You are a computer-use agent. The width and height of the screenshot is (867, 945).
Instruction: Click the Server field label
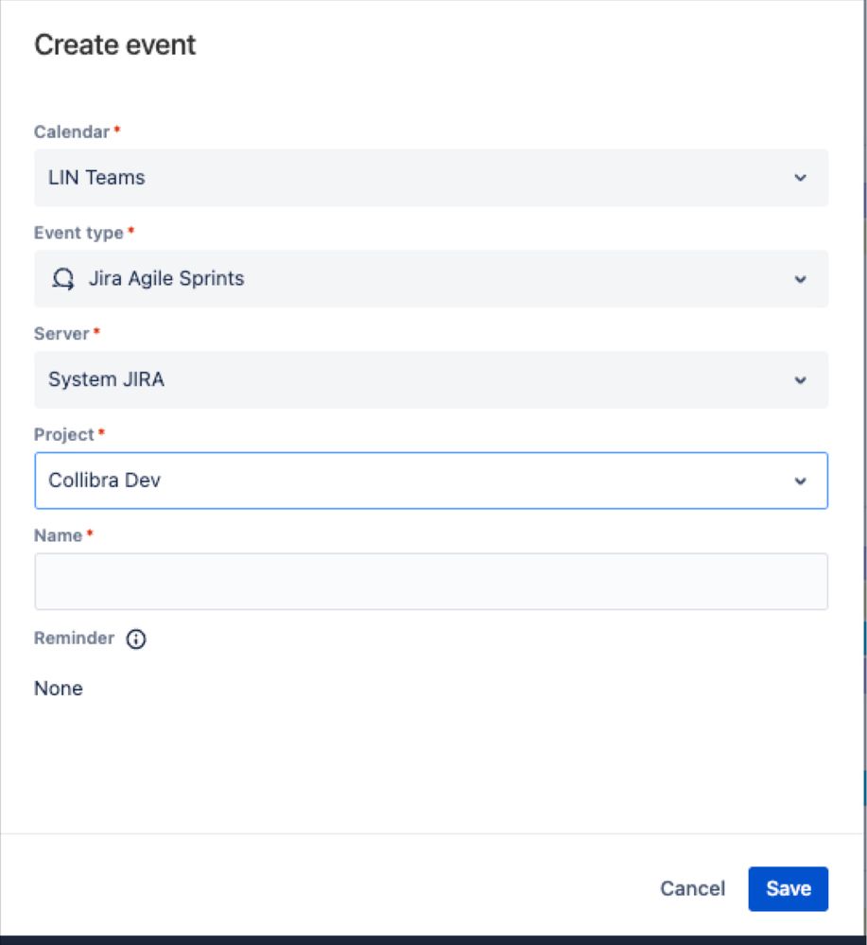click(x=61, y=334)
